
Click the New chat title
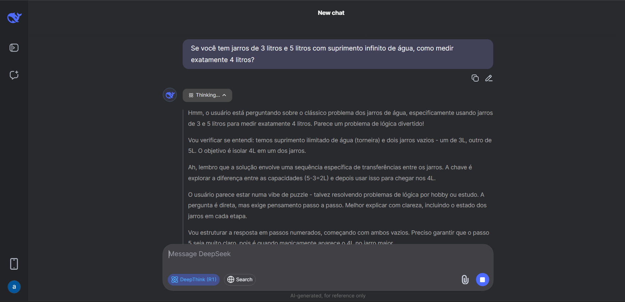tap(331, 13)
